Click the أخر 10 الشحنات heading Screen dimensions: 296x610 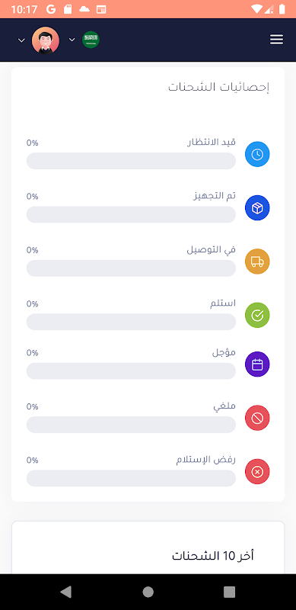[x=213, y=556]
